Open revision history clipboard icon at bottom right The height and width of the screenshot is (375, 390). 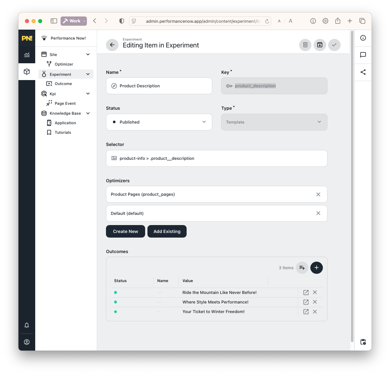363,342
